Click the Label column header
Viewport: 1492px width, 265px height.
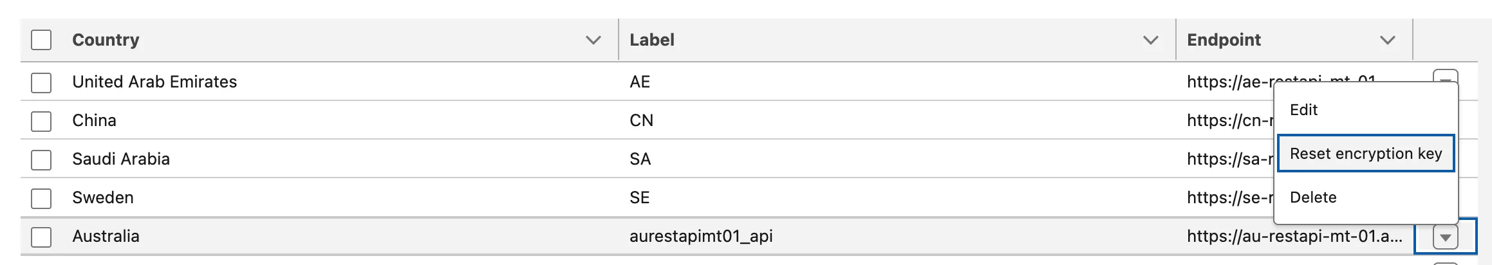tap(651, 40)
